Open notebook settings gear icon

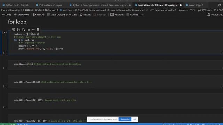[x=220, y=5]
